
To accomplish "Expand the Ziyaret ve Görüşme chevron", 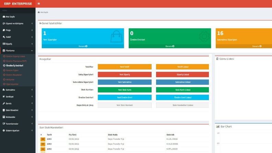I will pos(32,23).
